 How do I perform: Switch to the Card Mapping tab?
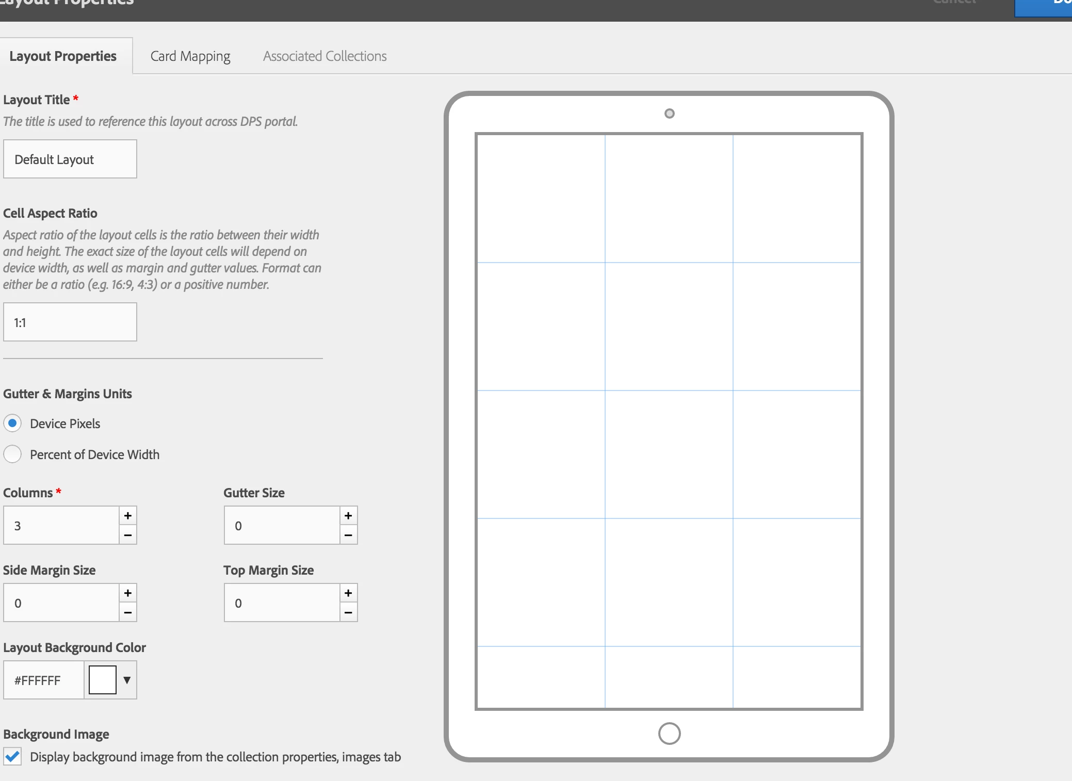pos(190,56)
